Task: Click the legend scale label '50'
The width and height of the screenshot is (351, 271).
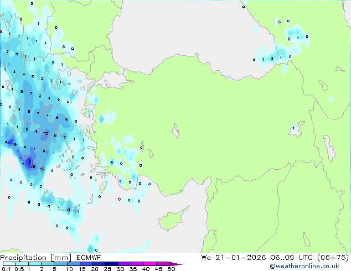Action: pos(171,269)
